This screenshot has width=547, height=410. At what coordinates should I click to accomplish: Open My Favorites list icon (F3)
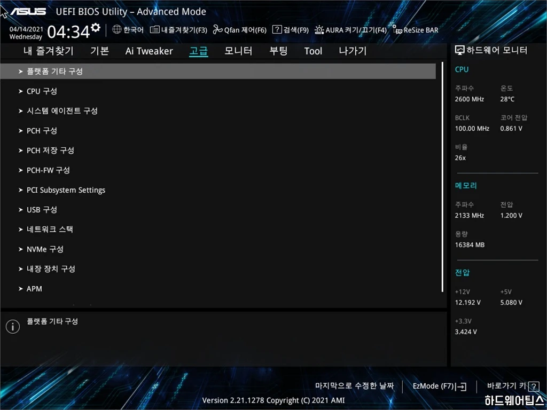(154, 30)
